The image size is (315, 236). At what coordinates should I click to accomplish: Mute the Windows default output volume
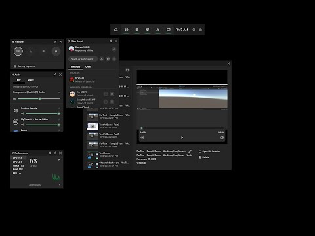[x=14, y=99]
